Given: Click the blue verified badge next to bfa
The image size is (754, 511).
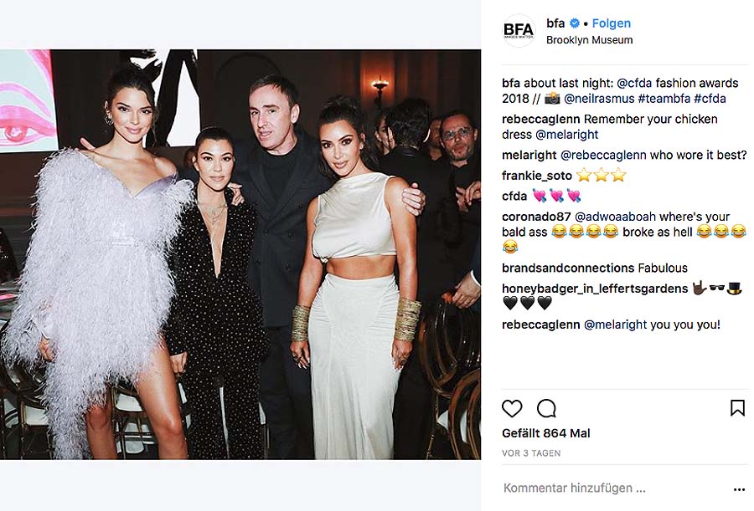Looking at the screenshot, I should [x=574, y=23].
